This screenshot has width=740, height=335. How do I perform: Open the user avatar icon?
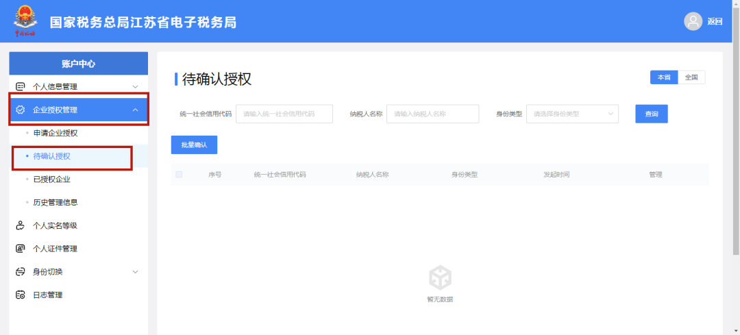point(693,21)
